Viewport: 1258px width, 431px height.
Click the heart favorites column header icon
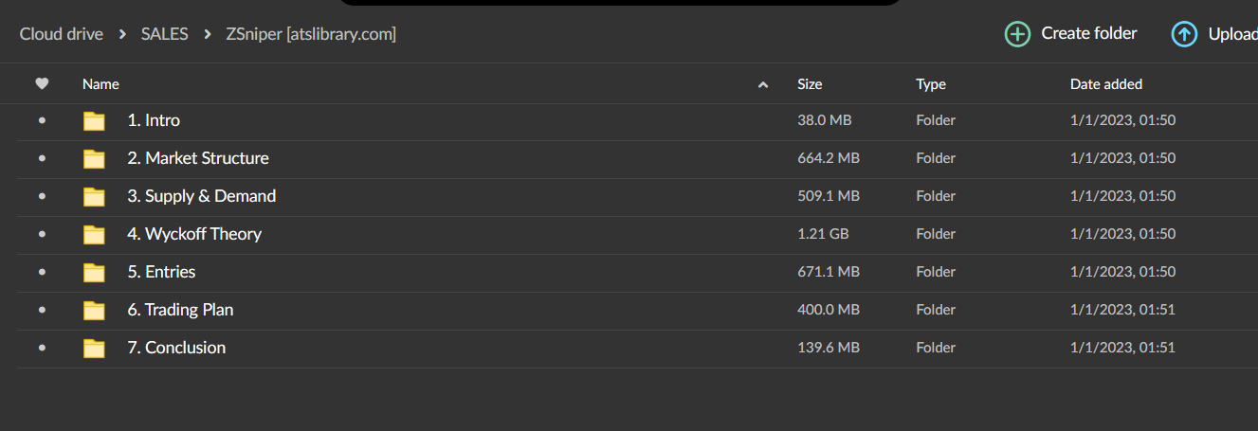tap(42, 84)
